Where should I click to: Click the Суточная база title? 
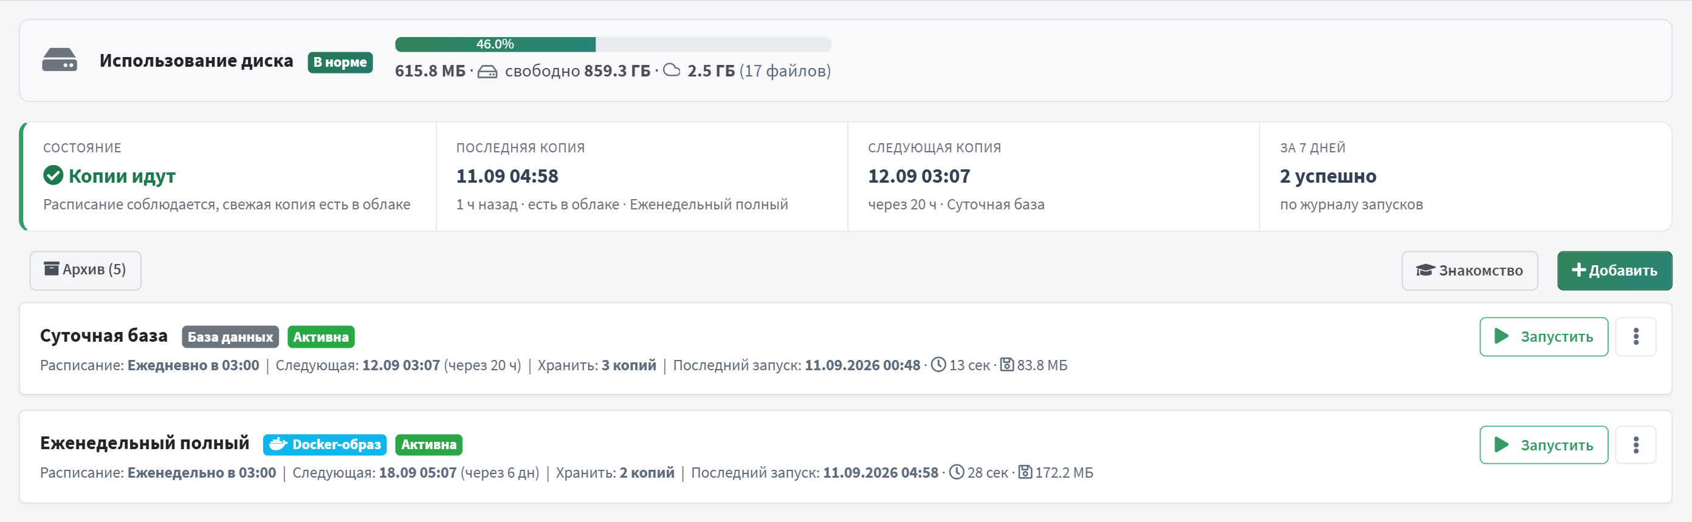tap(104, 336)
